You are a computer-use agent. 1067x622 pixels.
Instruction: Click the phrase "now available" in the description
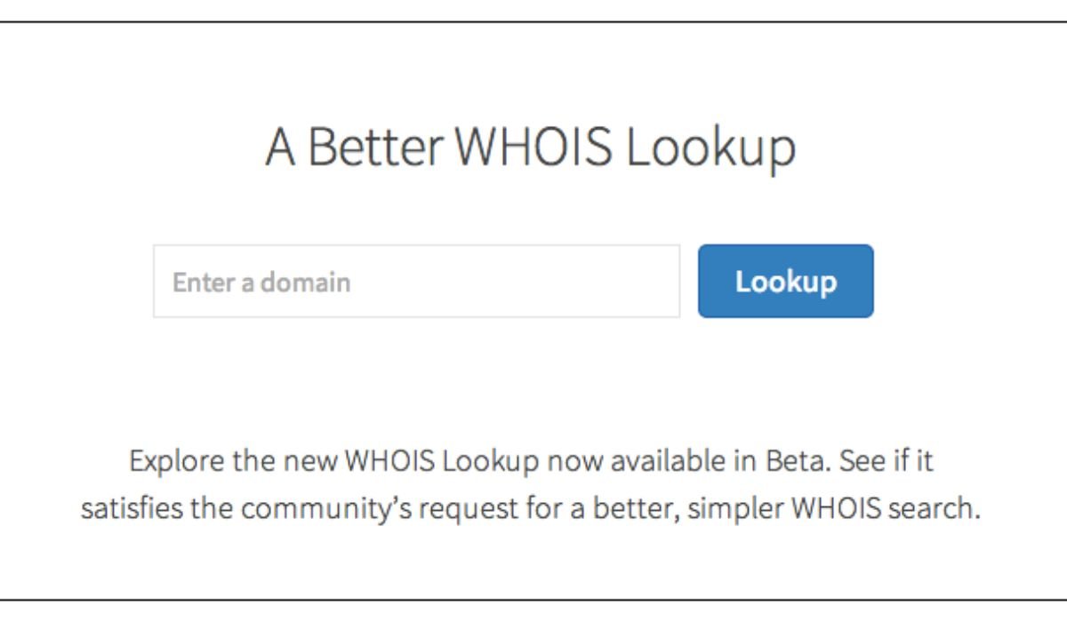click(632, 463)
